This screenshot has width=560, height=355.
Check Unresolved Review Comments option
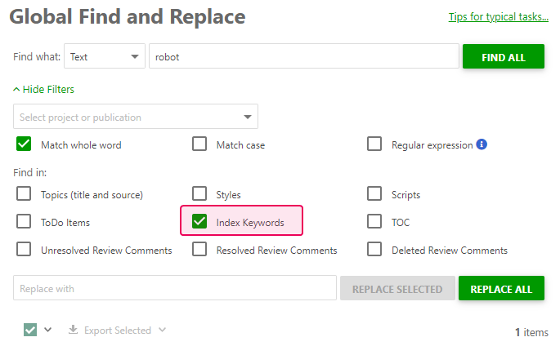coord(24,249)
